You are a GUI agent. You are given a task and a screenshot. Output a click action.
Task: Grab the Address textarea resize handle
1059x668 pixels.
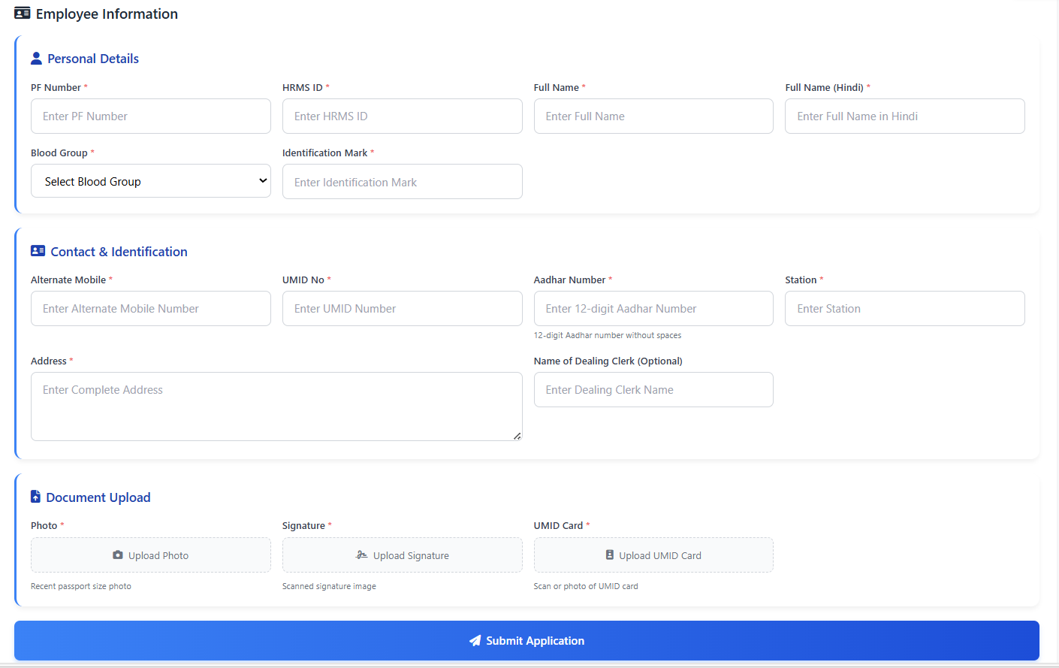[517, 436]
